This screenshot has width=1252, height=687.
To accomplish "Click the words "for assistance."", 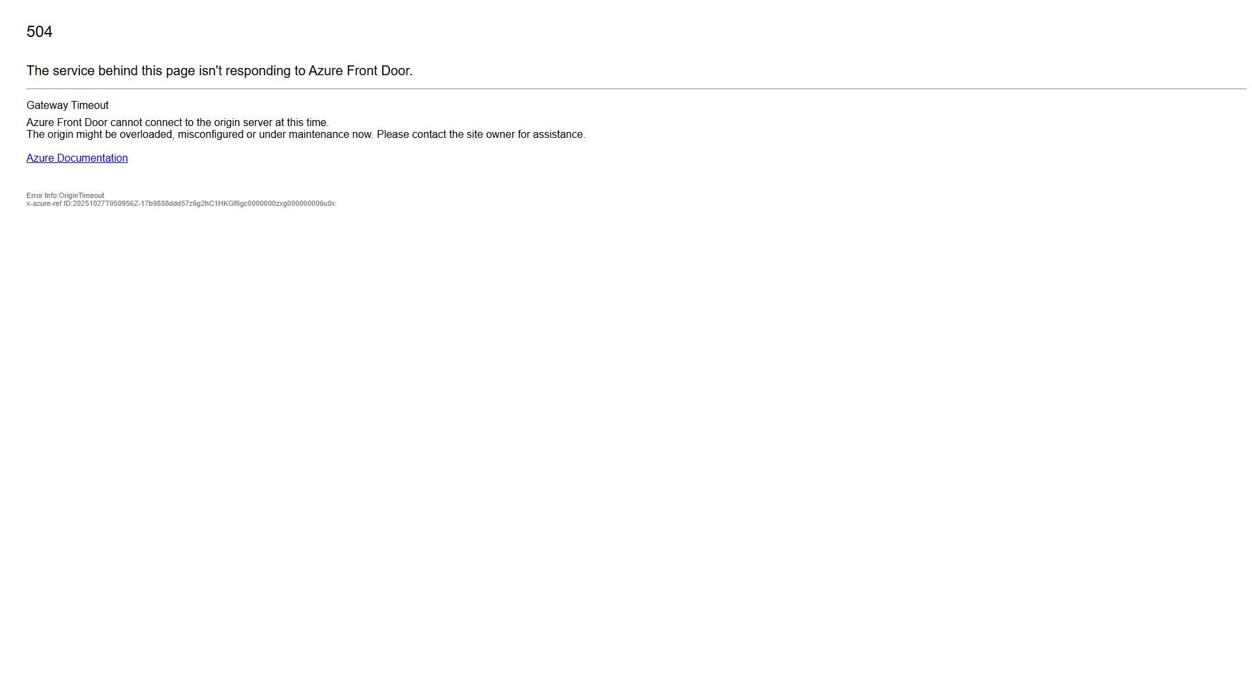I will click(551, 135).
